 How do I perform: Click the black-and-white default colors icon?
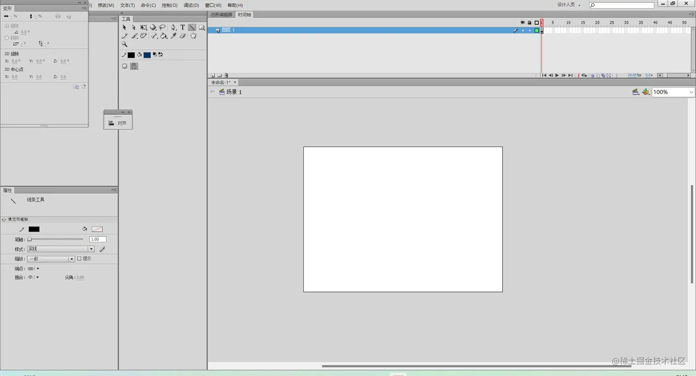(x=155, y=54)
